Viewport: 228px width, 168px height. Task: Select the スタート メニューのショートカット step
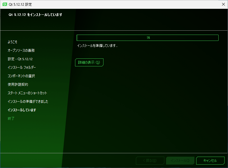[27, 93]
